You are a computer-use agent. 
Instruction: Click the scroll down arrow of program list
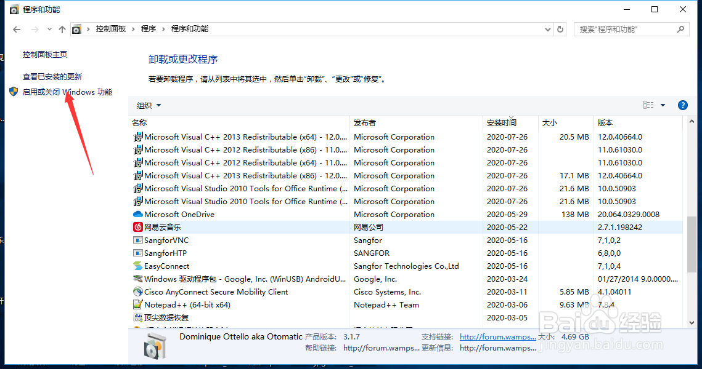click(x=692, y=322)
